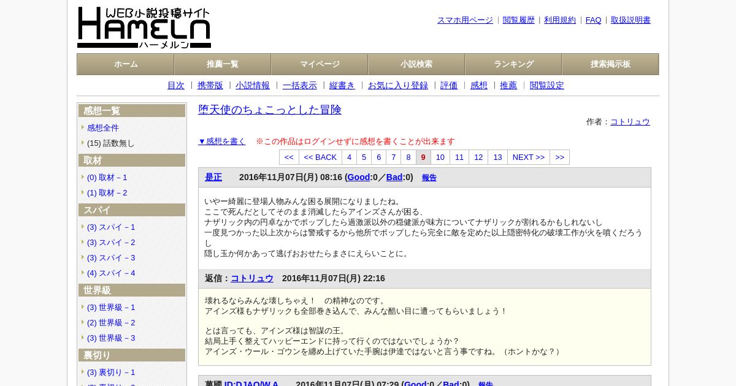The image size is (736, 386).
Task: Open the 取扱説明書 link
Action: (631, 20)
